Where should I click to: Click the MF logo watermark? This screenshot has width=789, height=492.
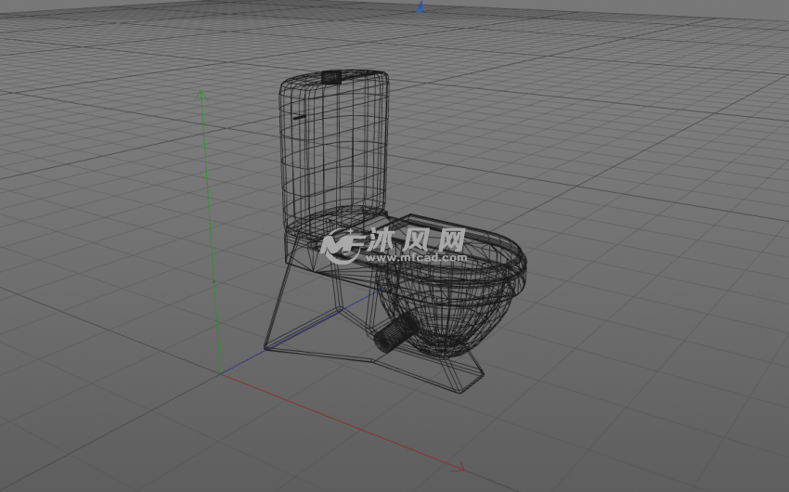tap(342, 245)
